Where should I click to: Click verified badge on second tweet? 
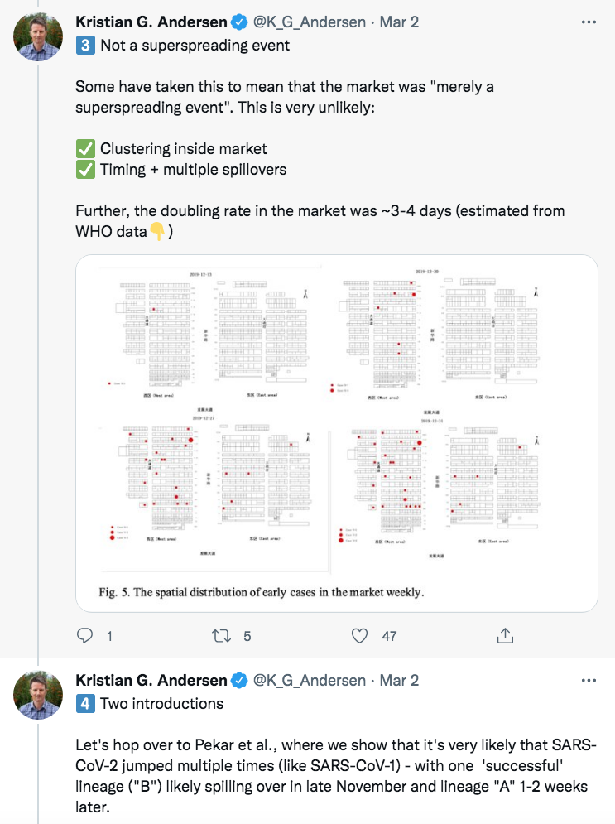coord(239,681)
